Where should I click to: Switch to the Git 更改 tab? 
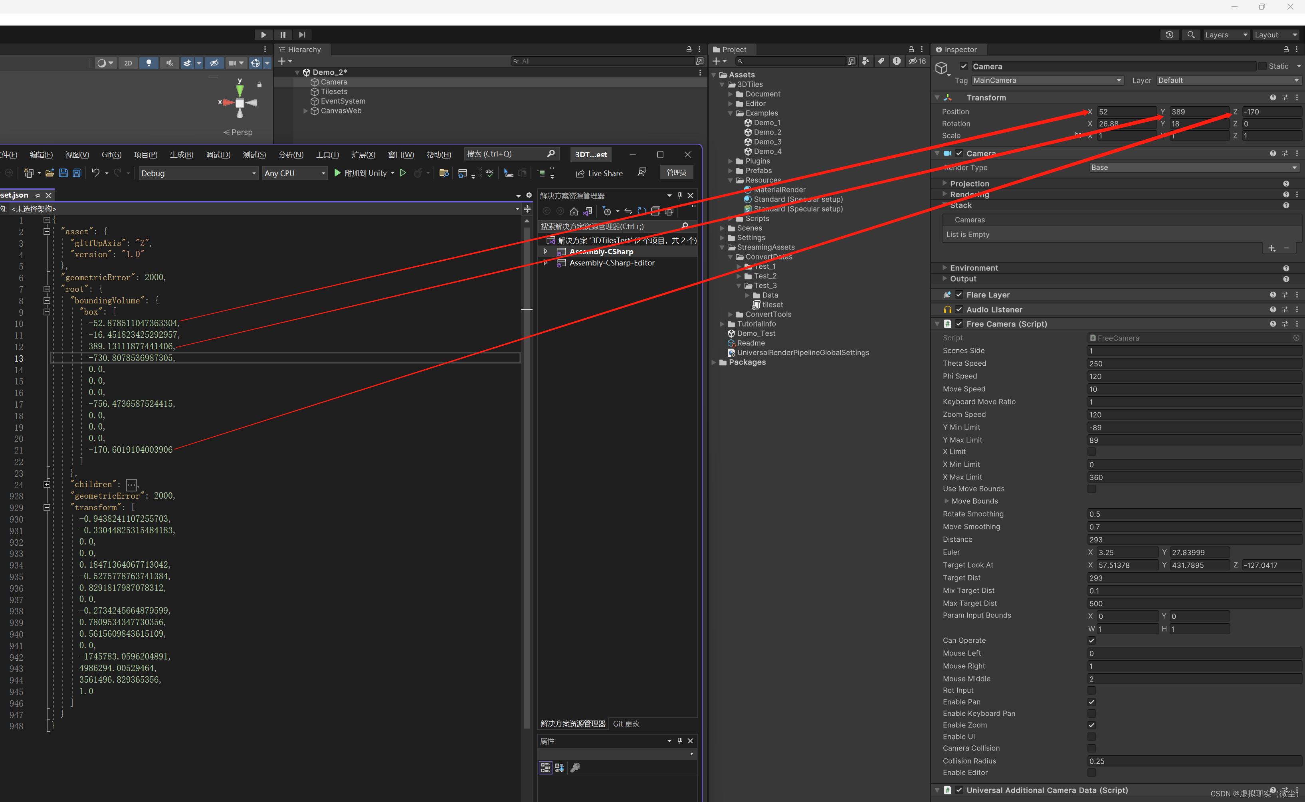(x=626, y=723)
